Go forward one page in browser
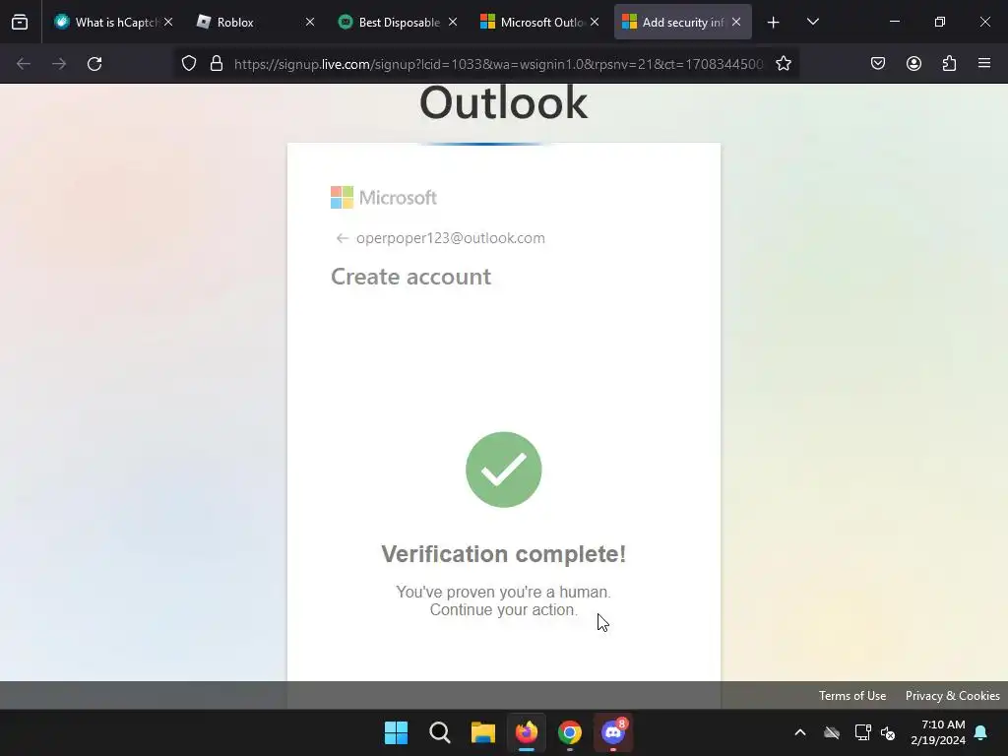The height and width of the screenshot is (756, 1008). [59, 64]
